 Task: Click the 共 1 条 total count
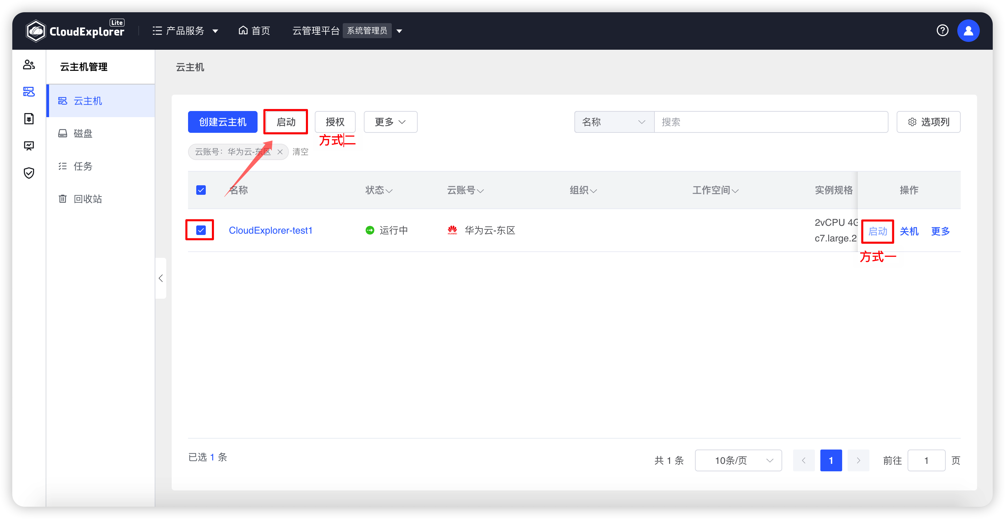[669, 460]
